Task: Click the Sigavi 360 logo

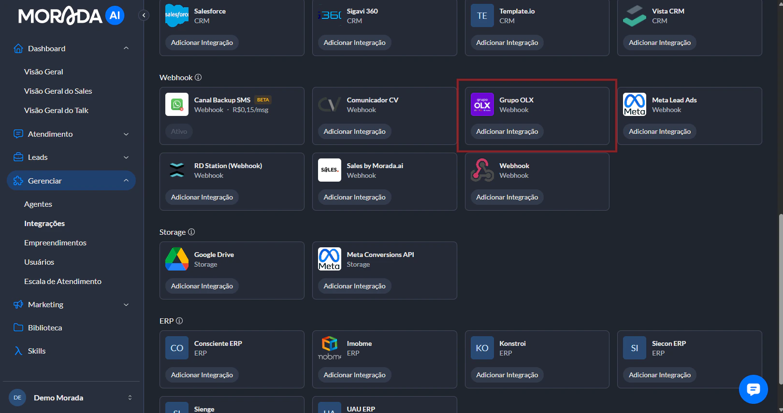Action: [x=330, y=15]
